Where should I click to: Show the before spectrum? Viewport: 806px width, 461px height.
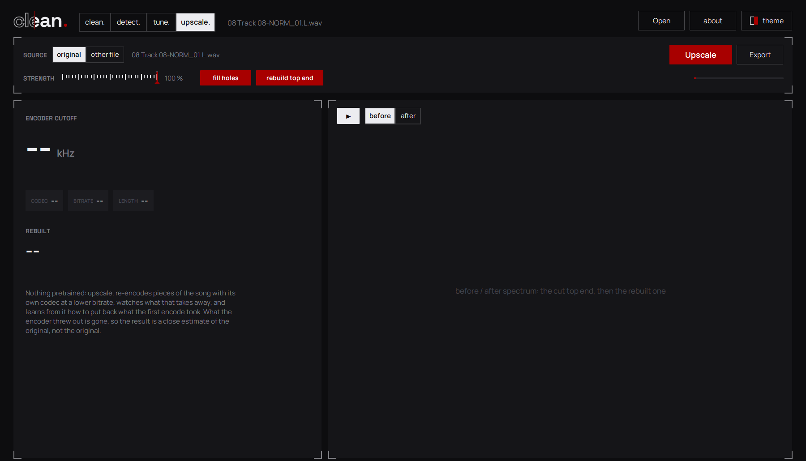point(380,116)
